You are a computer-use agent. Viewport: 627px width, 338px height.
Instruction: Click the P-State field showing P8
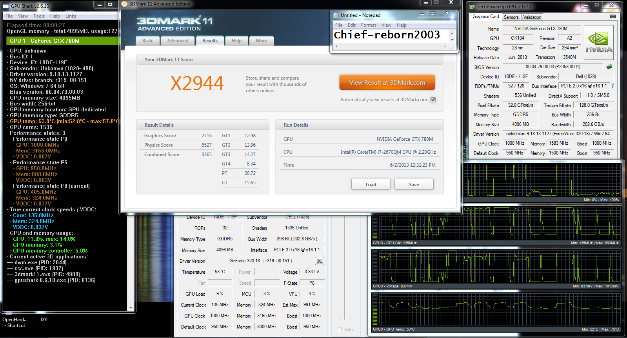[x=312, y=283]
